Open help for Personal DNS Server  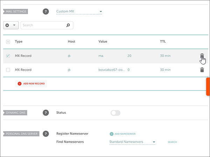pyautogui.click(x=45, y=134)
